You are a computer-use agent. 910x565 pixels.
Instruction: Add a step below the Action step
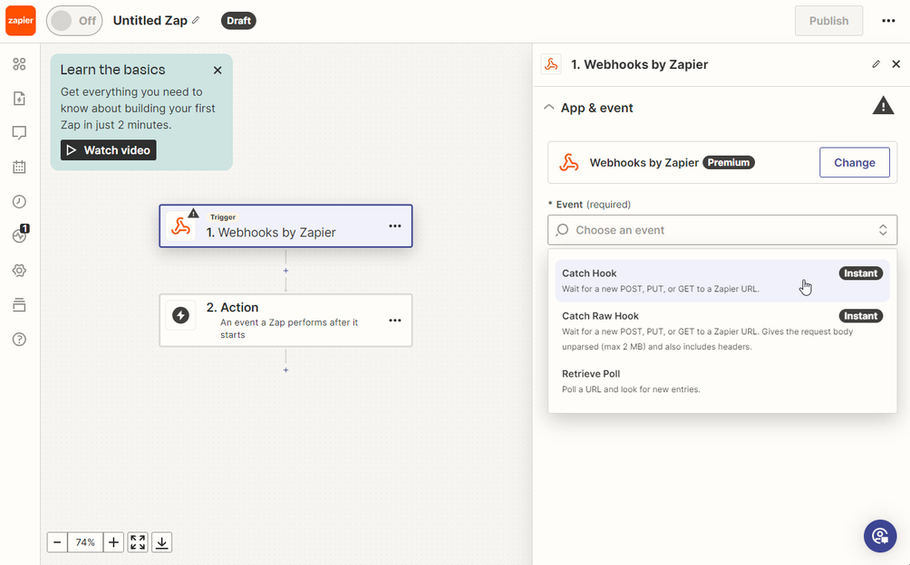click(x=286, y=369)
